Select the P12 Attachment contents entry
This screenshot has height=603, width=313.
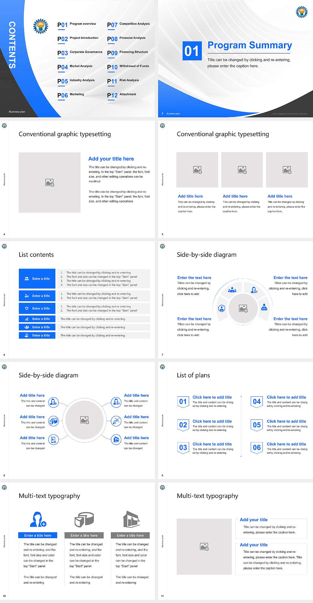122,95
